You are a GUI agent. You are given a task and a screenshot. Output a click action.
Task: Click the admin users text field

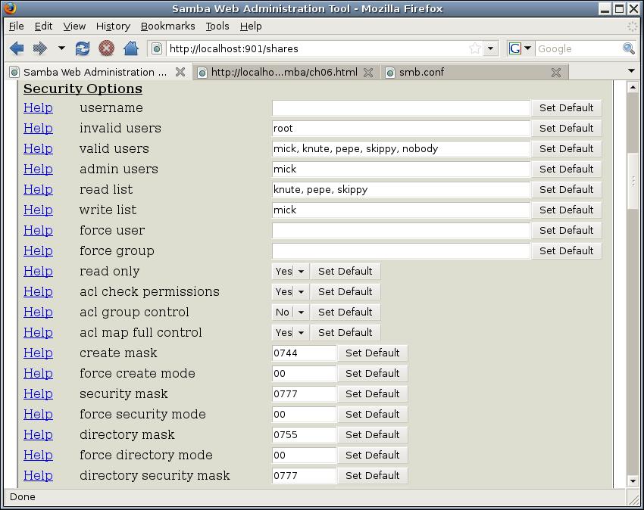[400, 169]
